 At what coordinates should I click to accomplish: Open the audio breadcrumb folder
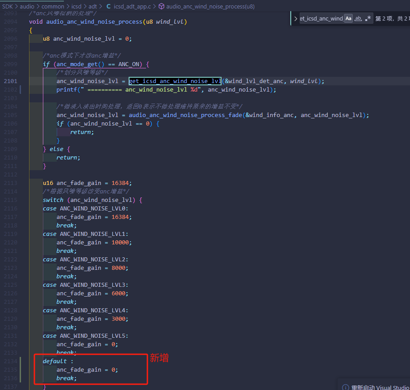click(27, 7)
